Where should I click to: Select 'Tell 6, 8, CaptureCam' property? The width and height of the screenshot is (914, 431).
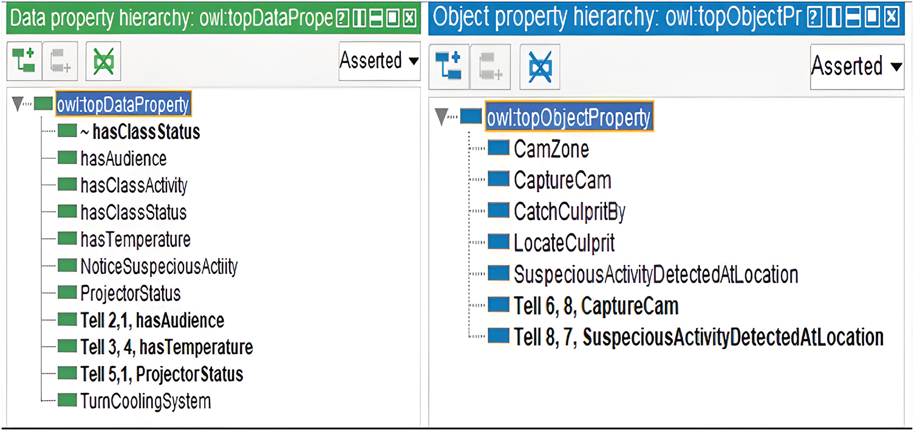[595, 306]
